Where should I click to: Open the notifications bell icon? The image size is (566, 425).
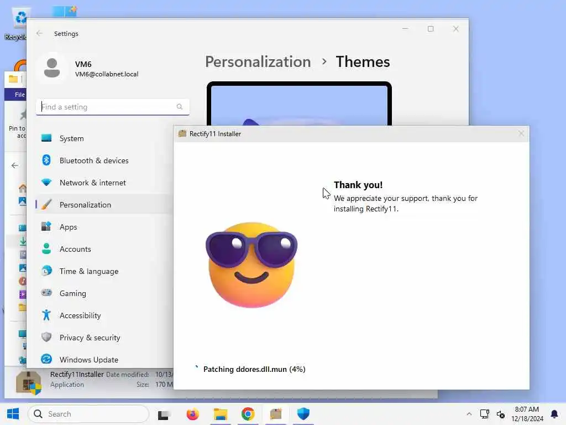(554, 414)
